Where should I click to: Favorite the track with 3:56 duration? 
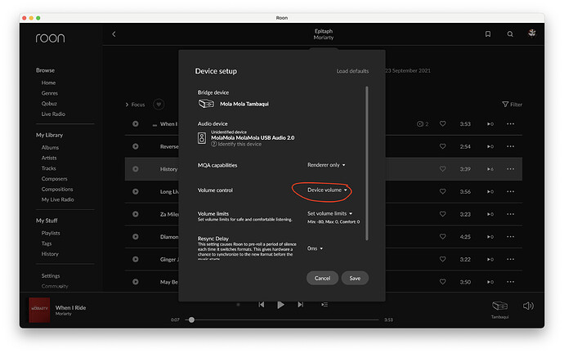coord(443,191)
